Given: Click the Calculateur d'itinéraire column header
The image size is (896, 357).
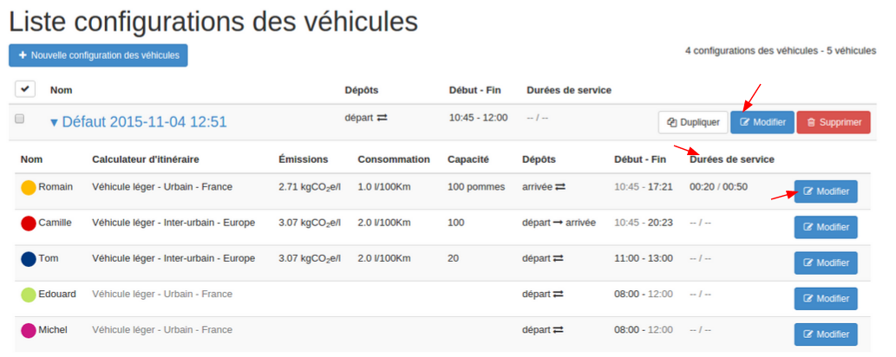Looking at the screenshot, I should [146, 159].
